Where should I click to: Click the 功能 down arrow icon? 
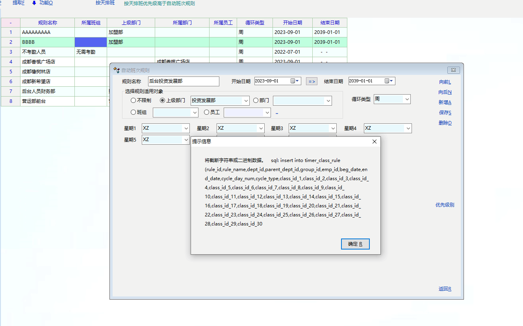(34, 3)
